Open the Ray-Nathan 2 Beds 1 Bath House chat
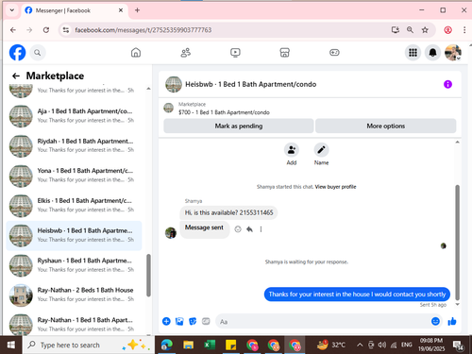This screenshot has height=354, width=472. pos(74,295)
